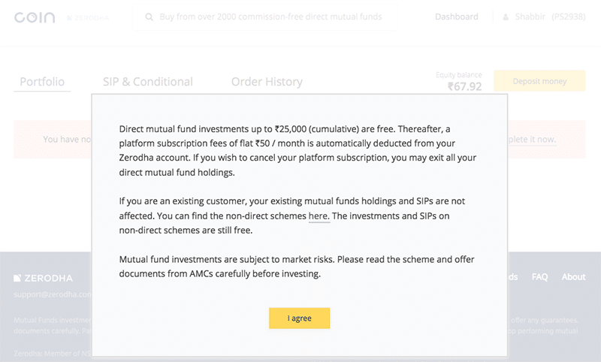
Task: Click the pink notification banner text
Action: [67, 139]
